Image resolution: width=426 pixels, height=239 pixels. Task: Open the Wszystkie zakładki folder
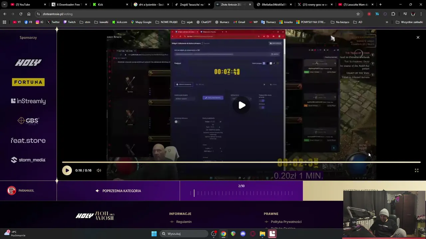tap(409, 22)
